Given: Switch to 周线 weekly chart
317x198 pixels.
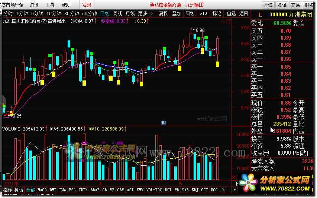Looking at the screenshot, I should 117,13.
